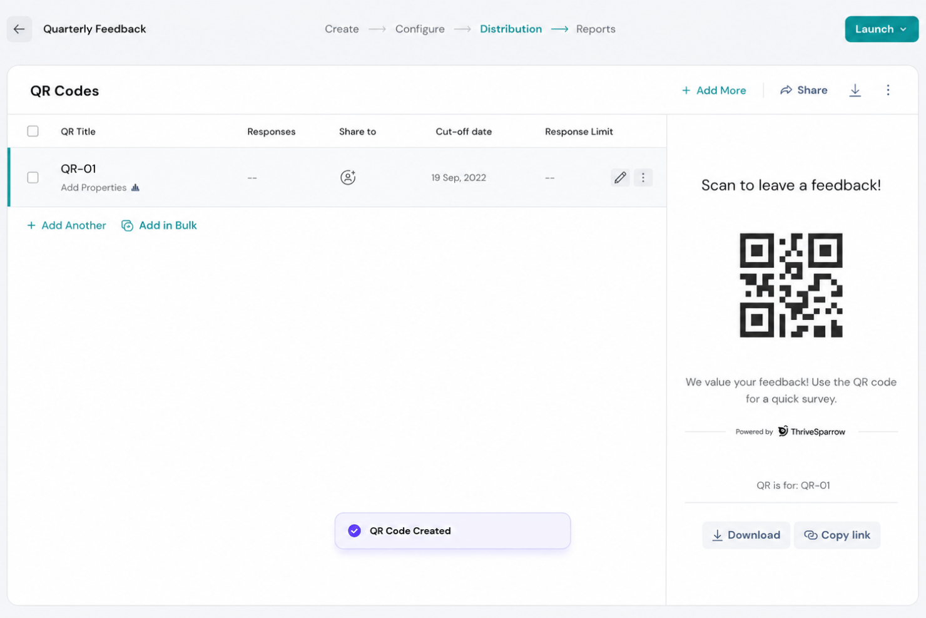Download all QR codes via header icon
This screenshot has height=618, width=926.
tap(855, 90)
